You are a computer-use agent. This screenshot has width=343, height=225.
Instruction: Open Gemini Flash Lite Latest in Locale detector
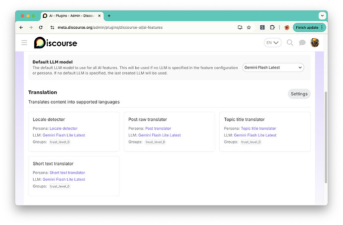click(x=64, y=135)
